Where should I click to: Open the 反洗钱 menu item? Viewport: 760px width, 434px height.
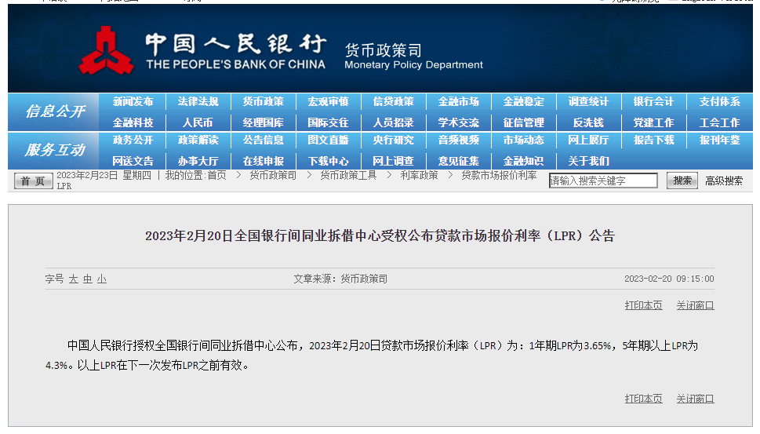[x=588, y=122]
